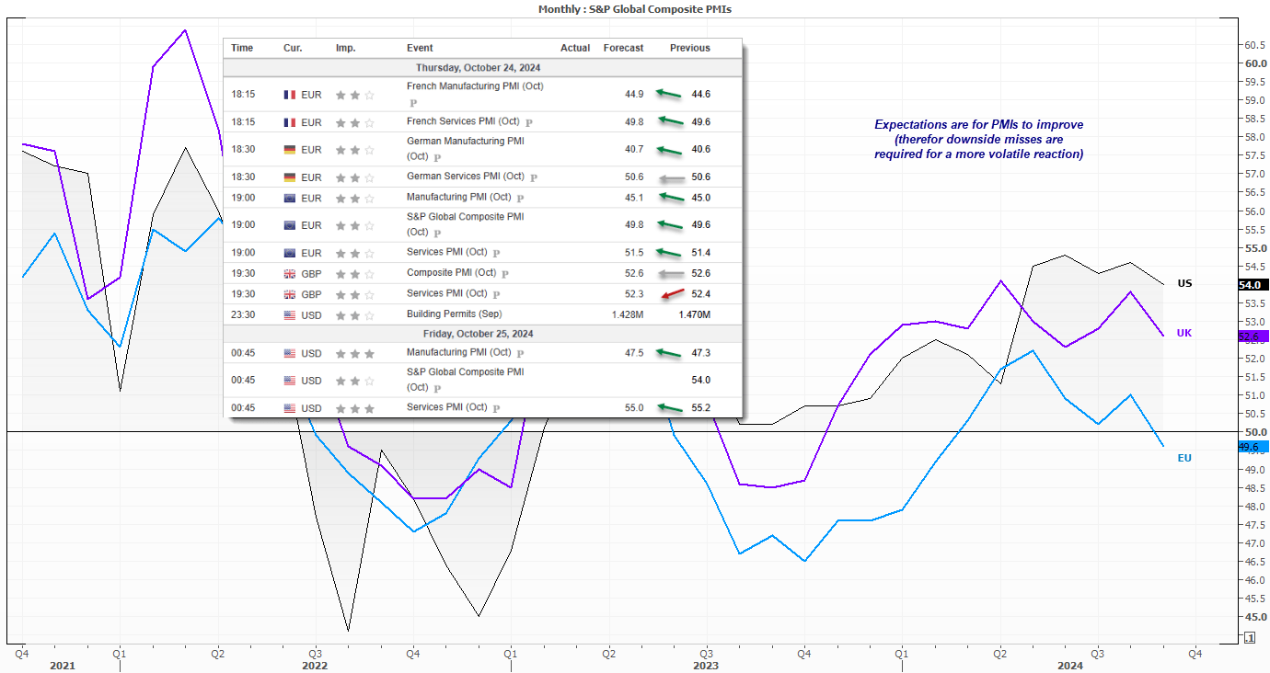Screen dimensions: 1270x673
Task: Click the Cur. column header
Action: 293,48
